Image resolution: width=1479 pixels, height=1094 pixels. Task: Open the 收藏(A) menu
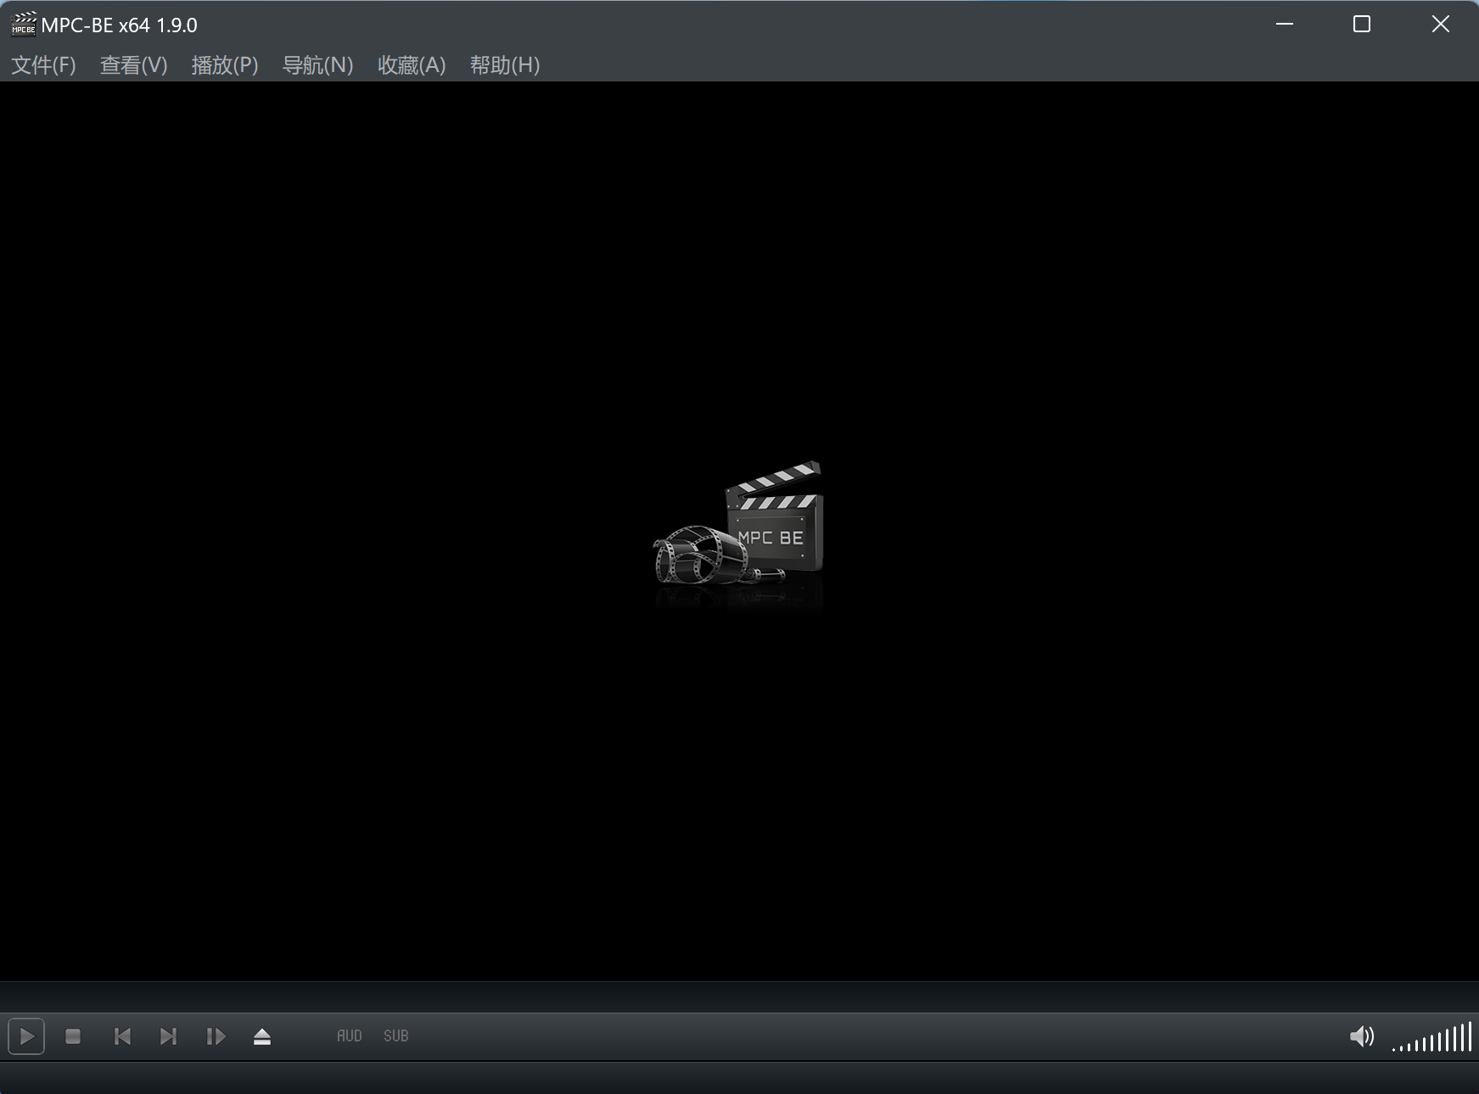(x=412, y=65)
